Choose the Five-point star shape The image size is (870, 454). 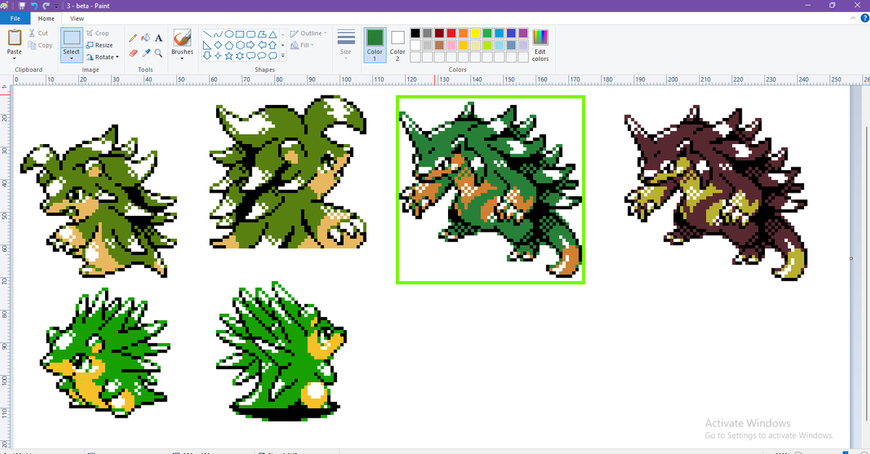(228, 56)
